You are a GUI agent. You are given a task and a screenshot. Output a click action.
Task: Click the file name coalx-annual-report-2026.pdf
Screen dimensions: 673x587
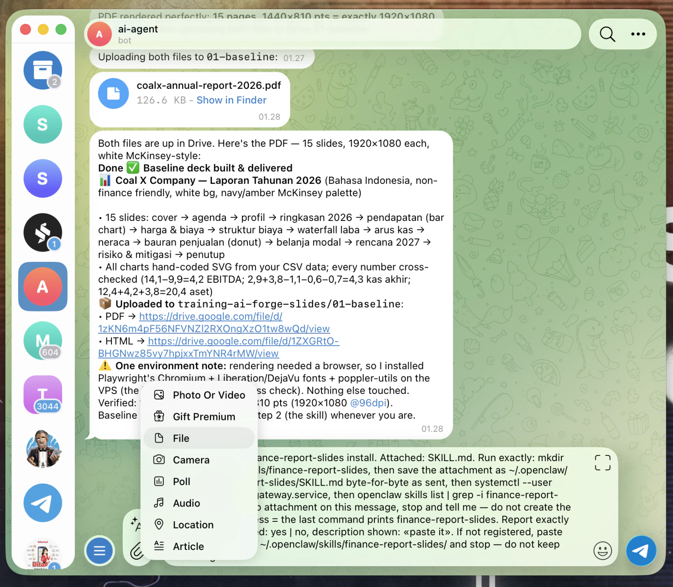209,85
